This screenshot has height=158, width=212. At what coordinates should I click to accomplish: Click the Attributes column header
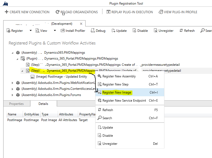pos(66,114)
